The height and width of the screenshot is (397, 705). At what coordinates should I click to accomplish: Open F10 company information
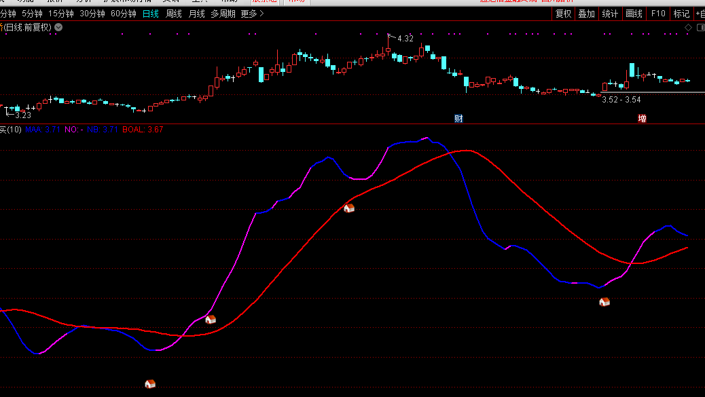[x=658, y=14]
